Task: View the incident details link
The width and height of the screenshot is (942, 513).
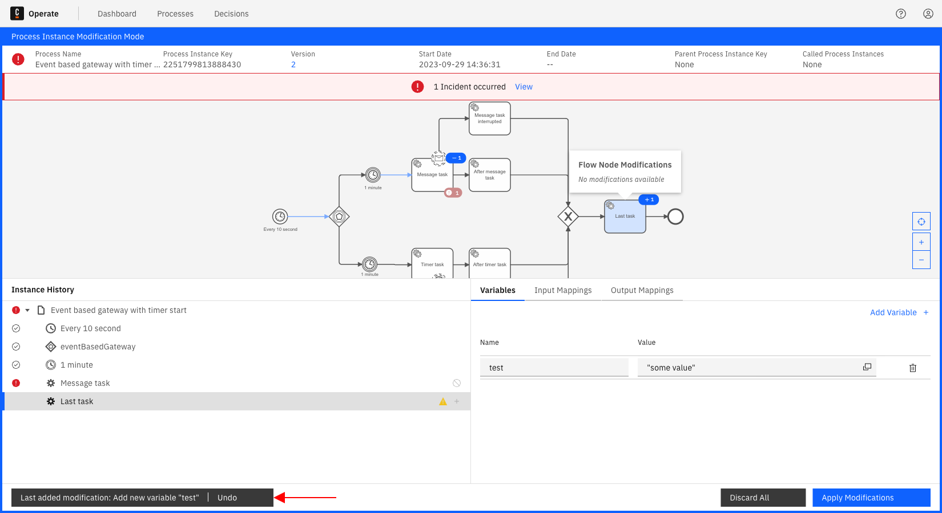Action: click(524, 87)
